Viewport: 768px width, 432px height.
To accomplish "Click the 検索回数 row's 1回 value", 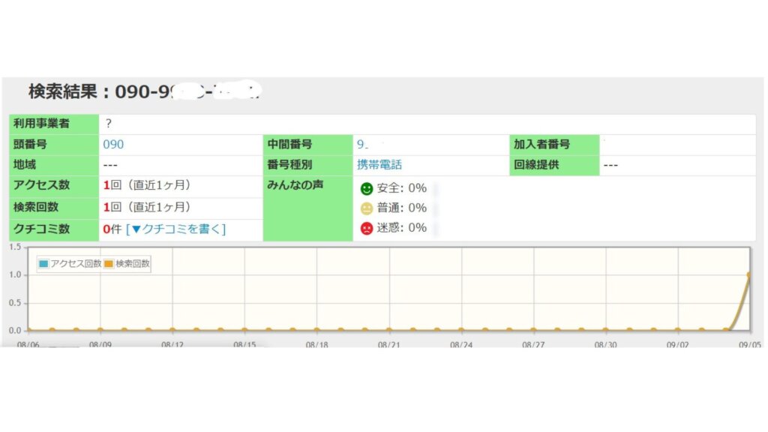I will click(x=112, y=207).
